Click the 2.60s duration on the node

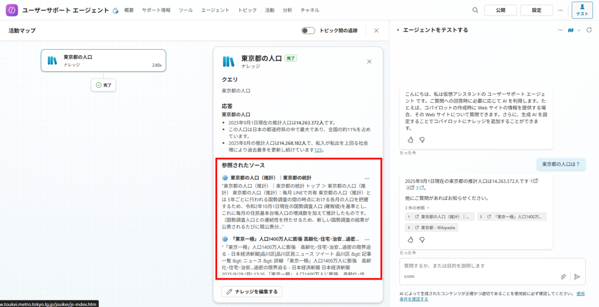157,65
